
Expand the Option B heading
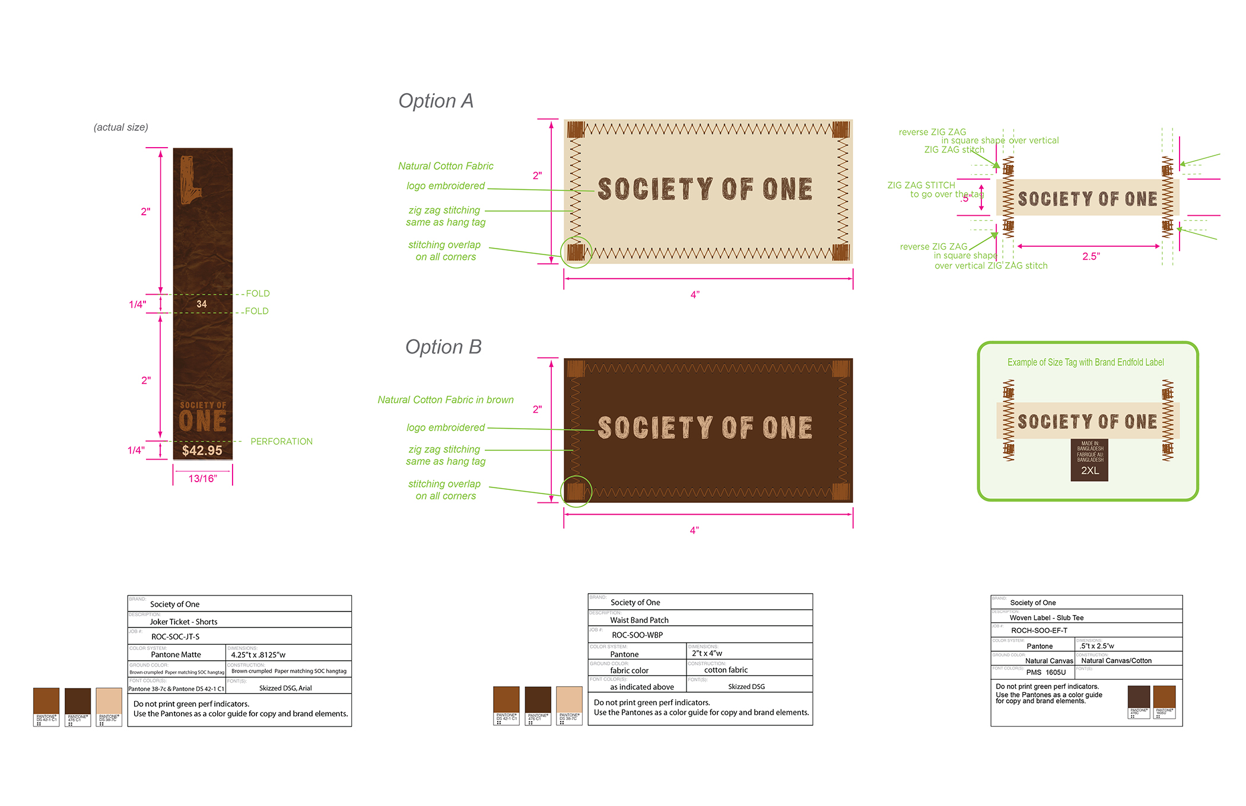442,347
